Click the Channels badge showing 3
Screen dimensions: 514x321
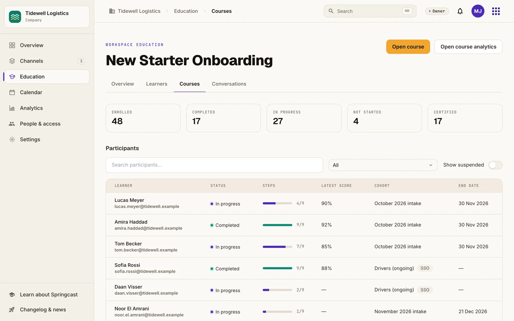click(x=81, y=61)
